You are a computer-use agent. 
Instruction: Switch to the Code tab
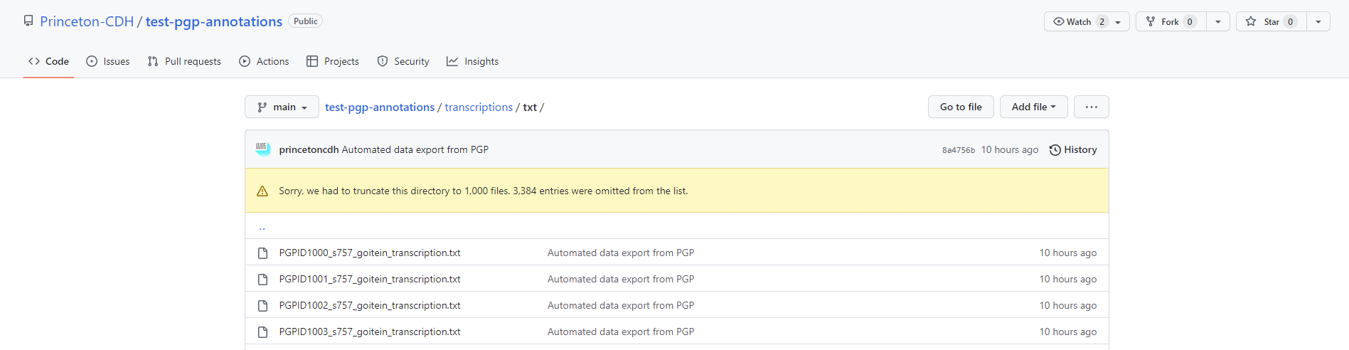[x=48, y=61]
